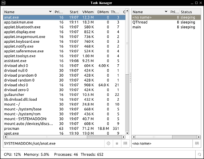Viewport: 204px width, 159px height.
Task: Sort processes by the Pri... column header
Action: (x=59, y=12)
